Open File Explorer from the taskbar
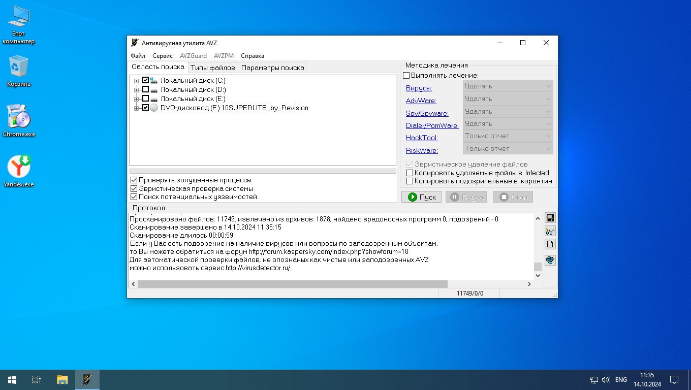This screenshot has width=691, height=390. pyautogui.click(x=62, y=379)
